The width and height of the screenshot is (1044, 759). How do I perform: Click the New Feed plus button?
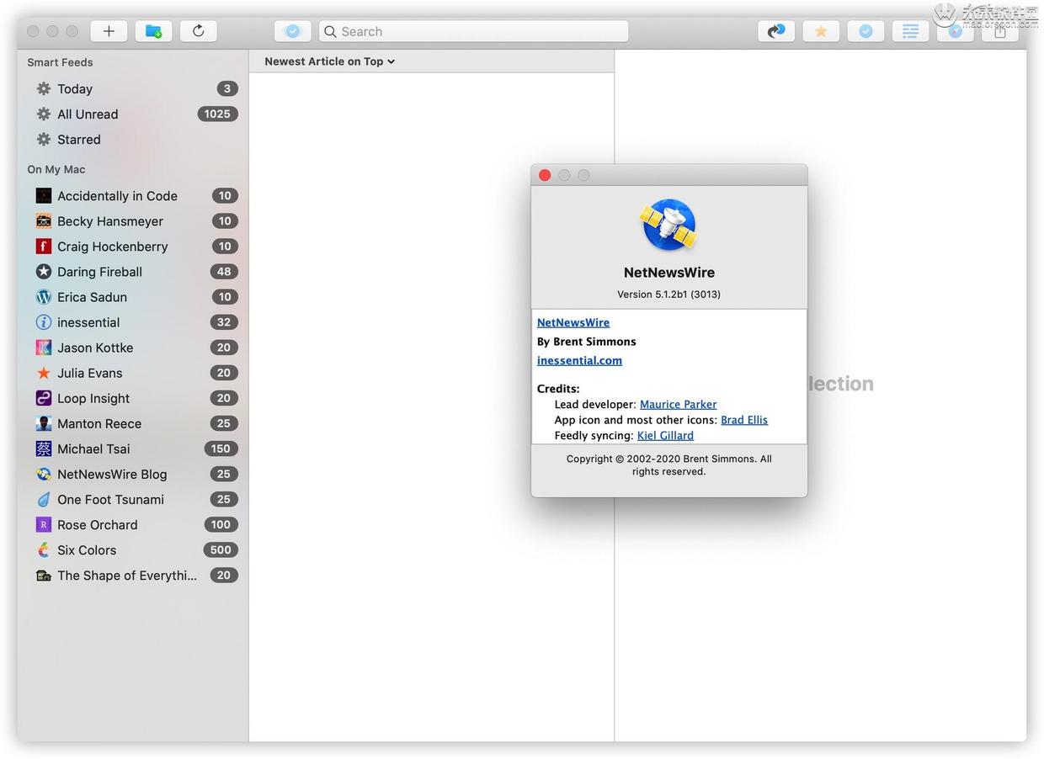pos(109,31)
